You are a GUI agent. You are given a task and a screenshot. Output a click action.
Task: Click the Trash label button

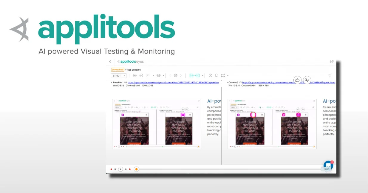(x=326, y=169)
